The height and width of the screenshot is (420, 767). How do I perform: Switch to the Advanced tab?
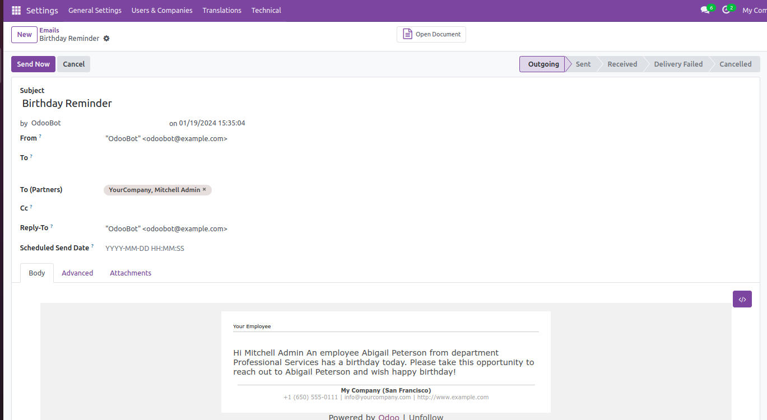point(77,273)
